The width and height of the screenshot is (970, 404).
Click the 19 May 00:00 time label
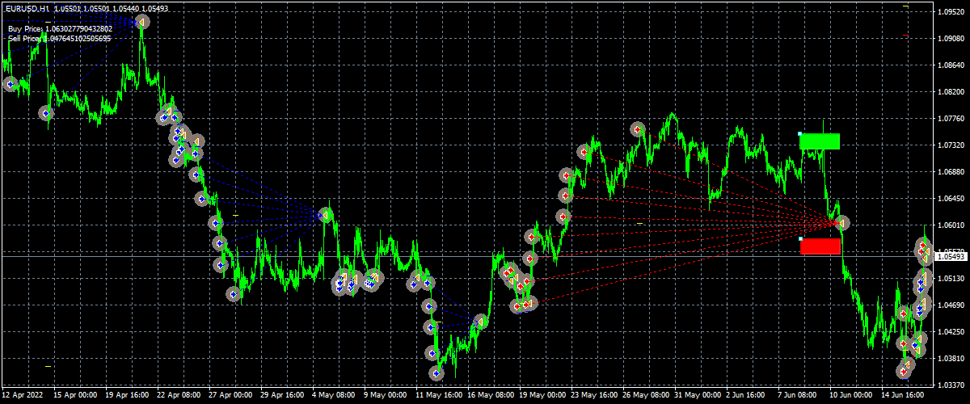(541, 397)
